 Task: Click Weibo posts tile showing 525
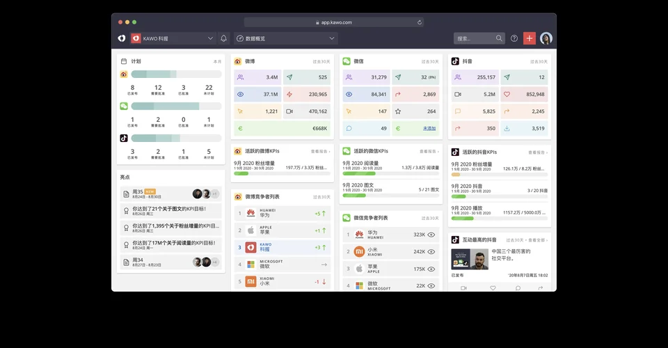(x=307, y=77)
